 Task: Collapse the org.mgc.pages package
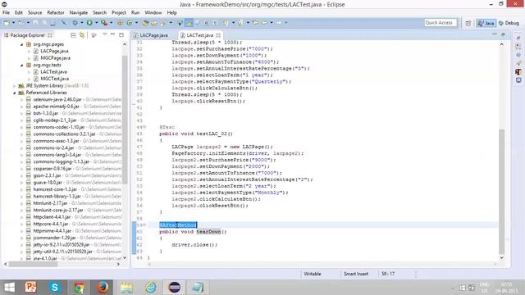click(x=22, y=44)
